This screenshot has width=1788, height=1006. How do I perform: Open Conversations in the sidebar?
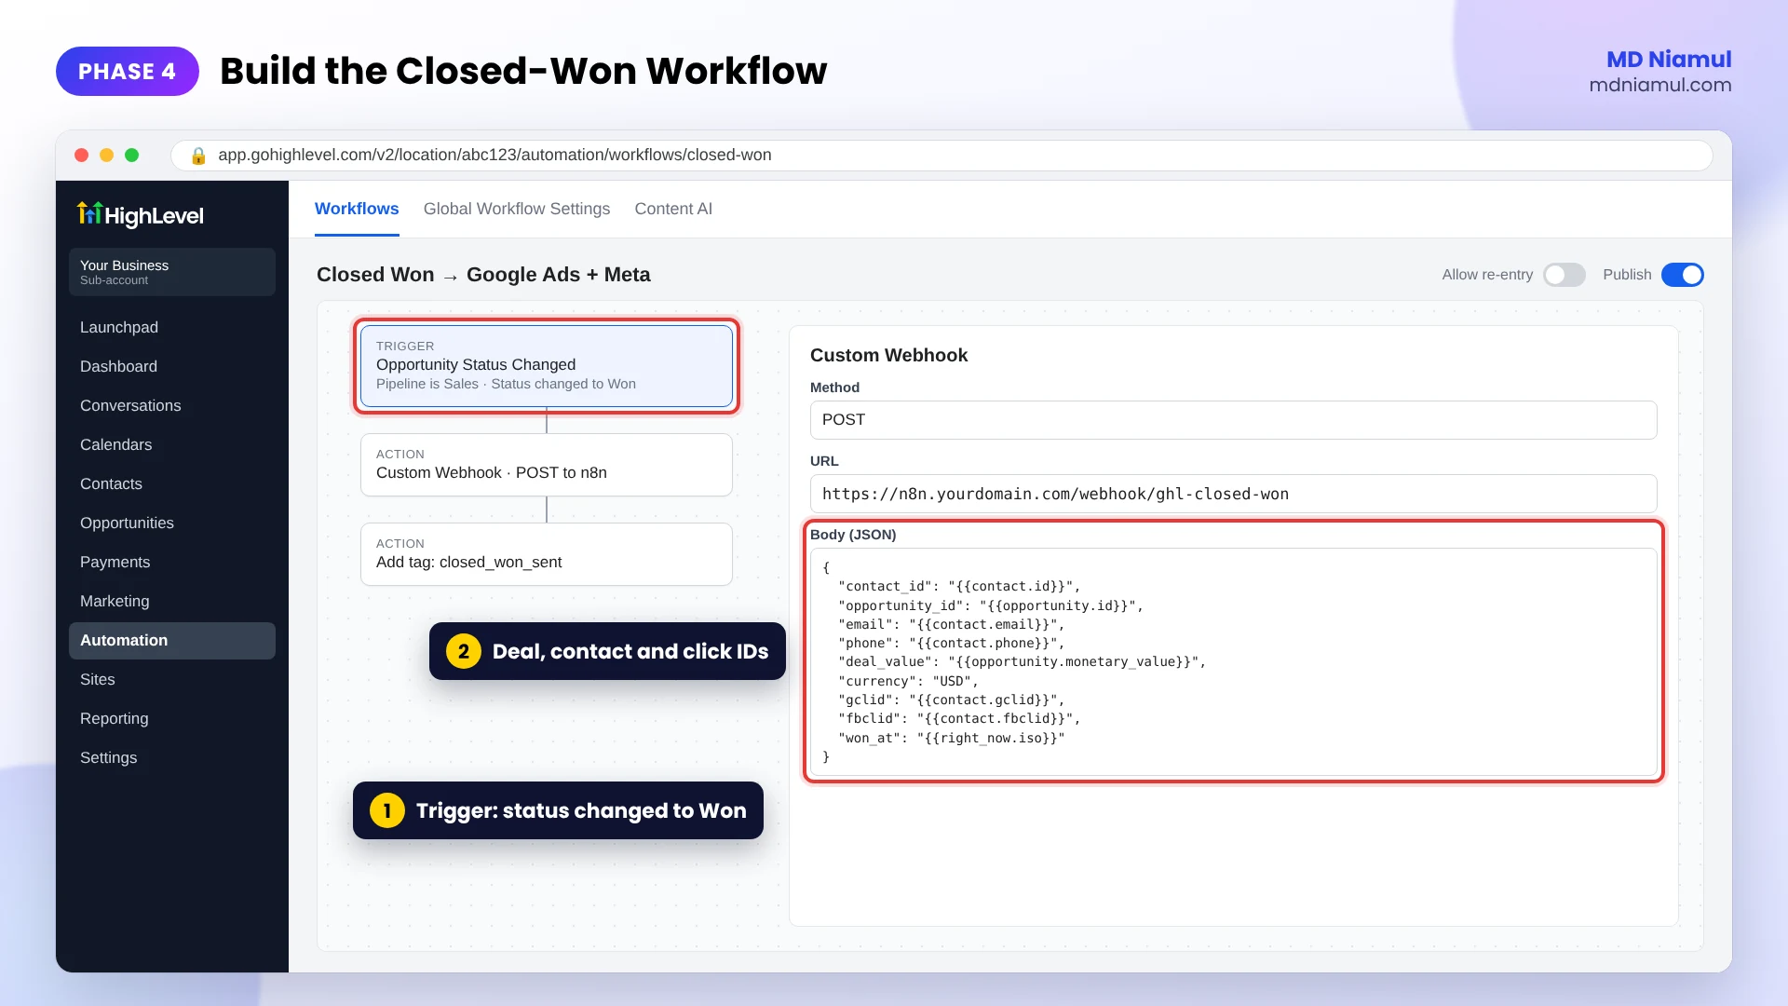click(x=172, y=405)
